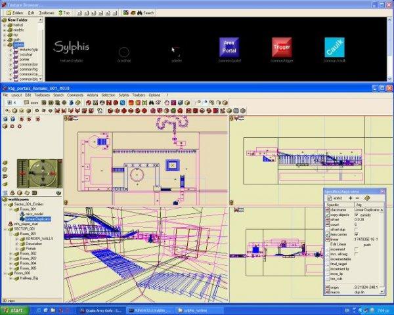This screenshot has width=394, height=315.
Task: Click the blue N icon in the map toolbar
Action: click(123, 102)
